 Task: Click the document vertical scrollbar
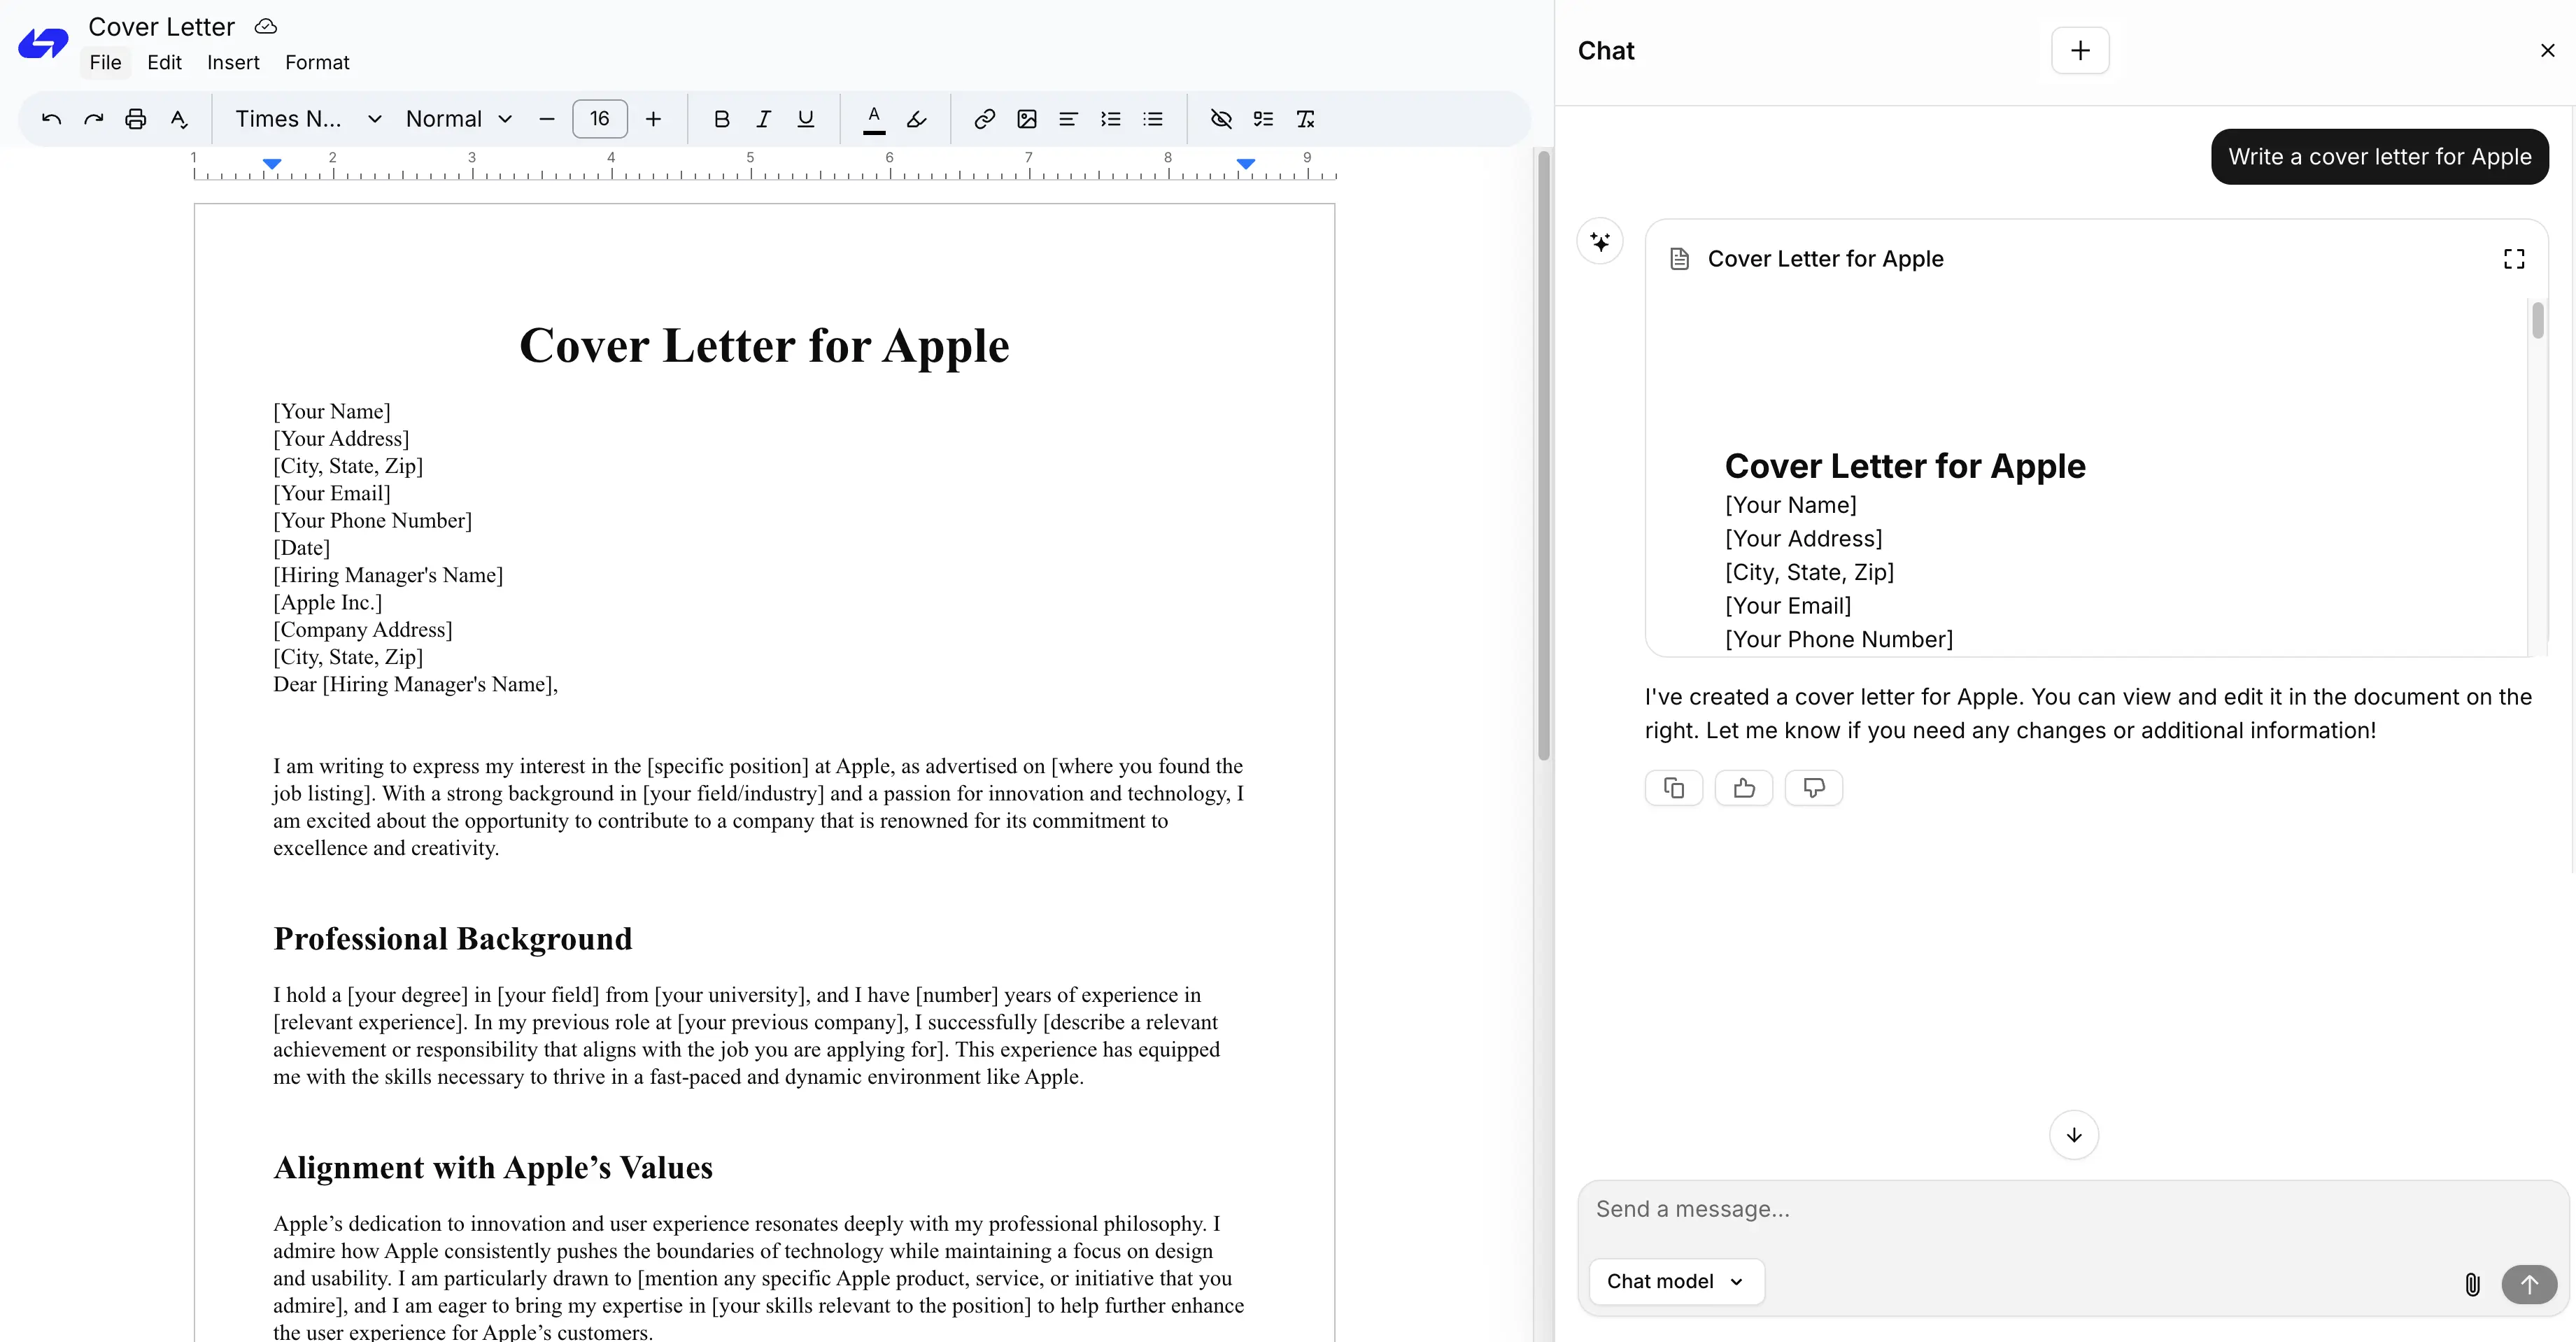[x=1544, y=455]
